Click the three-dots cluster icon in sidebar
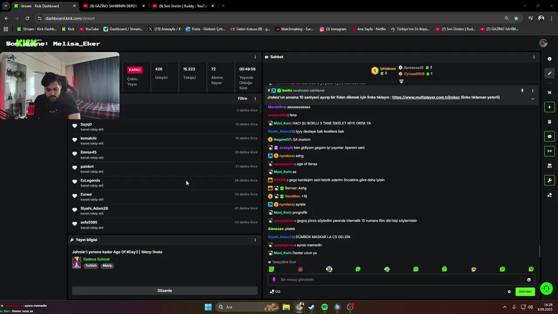This screenshot has width=558, height=314. click(x=549, y=195)
